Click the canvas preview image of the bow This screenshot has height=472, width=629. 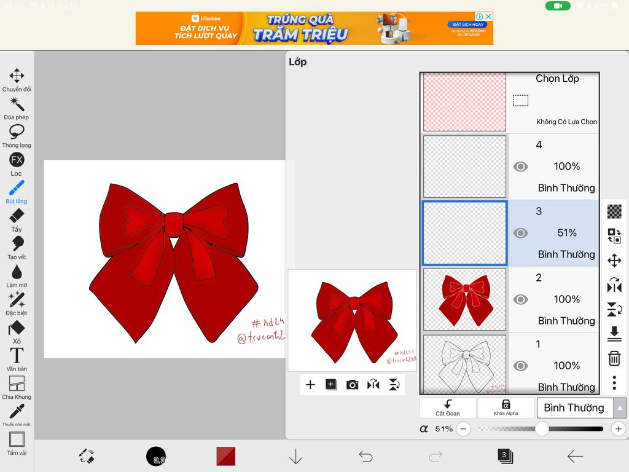point(352,320)
